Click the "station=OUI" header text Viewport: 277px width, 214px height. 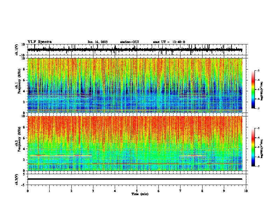point(129,42)
